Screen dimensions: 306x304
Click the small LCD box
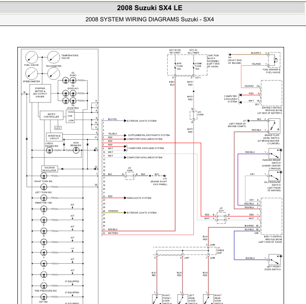pyautogui.click(x=58, y=128)
